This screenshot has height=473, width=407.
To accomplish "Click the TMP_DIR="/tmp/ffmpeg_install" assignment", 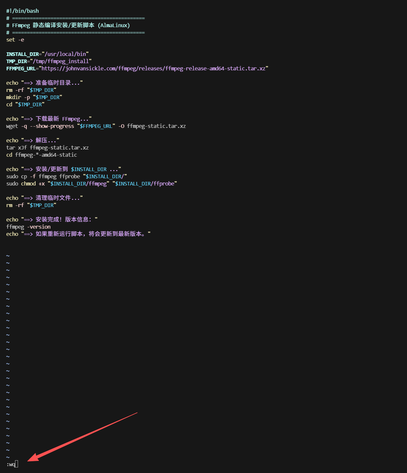I will (x=49, y=61).
